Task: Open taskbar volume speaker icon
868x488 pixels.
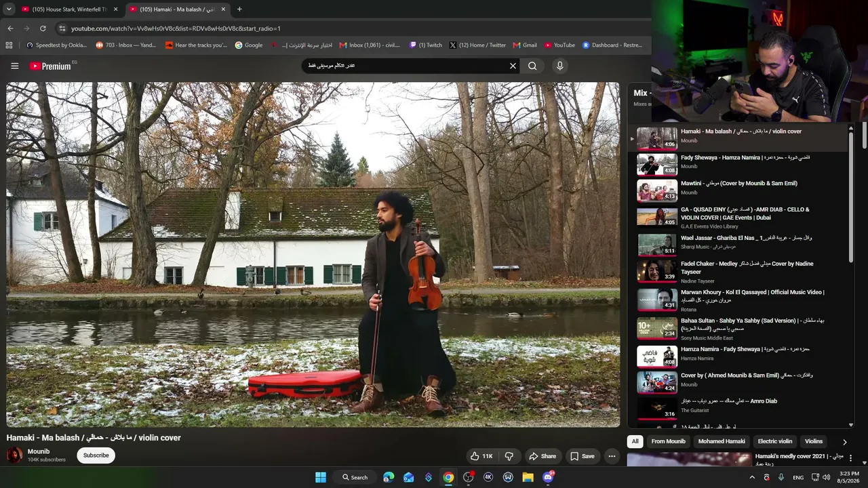Action: point(826,477)
